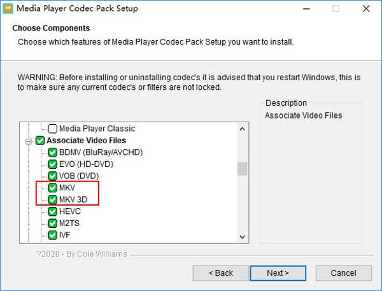This screenshot has height=291, width=382.
Task: Click the scroll up arrow in component list
Action: (x=242, y=129)
